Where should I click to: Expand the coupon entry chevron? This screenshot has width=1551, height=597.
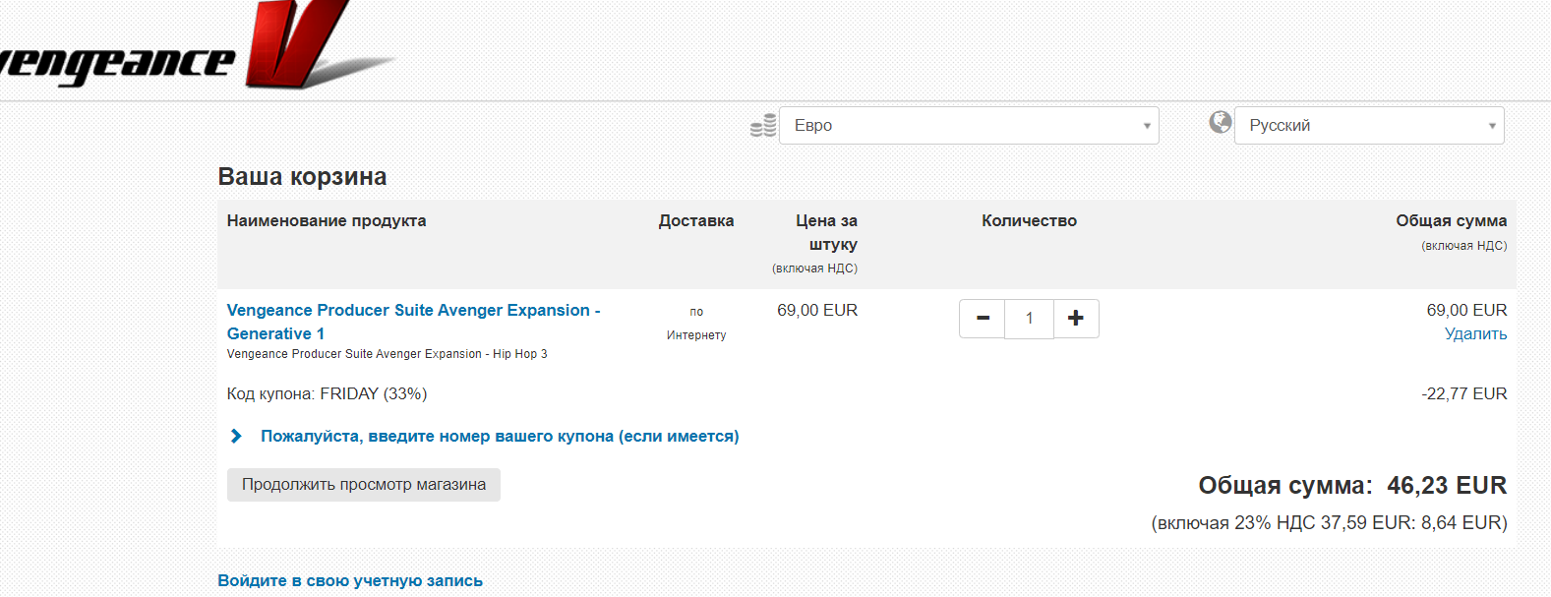point(236,436)
